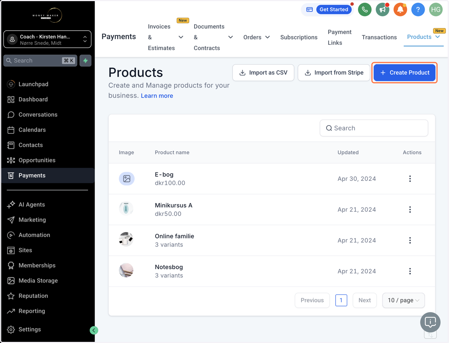Expand the Products tab dropdown
The width and height of the screenshot is (449, 343).
click(437, 37)
